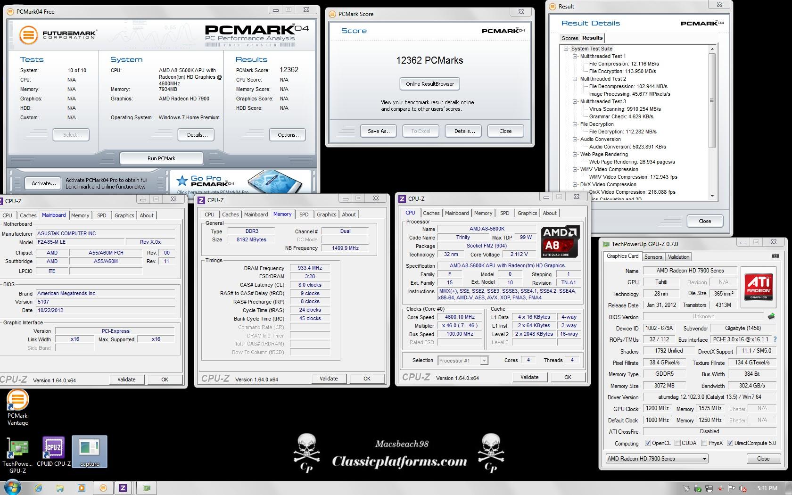Viewport: 792px width, 495px height.
Task: Switch to GPU-Z taskbar button
Action: (147, 488)
